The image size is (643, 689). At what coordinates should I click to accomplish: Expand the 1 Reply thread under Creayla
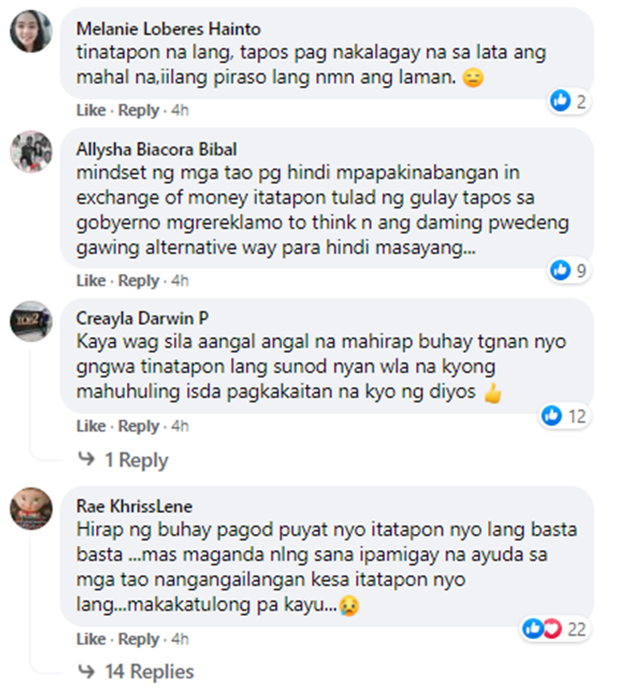136,460
